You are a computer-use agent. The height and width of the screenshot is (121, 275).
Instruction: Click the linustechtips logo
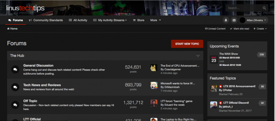pyautogui.click(x=25, y=8)
